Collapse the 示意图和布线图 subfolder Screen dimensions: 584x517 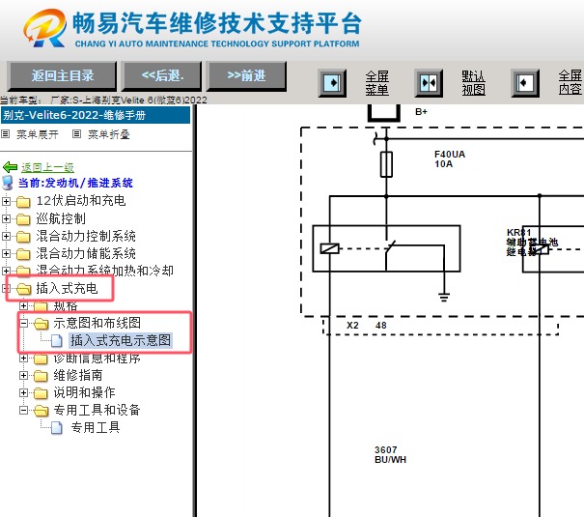point(23,323)
